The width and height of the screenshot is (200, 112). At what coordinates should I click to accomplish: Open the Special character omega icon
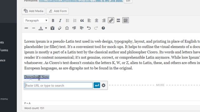67,28
